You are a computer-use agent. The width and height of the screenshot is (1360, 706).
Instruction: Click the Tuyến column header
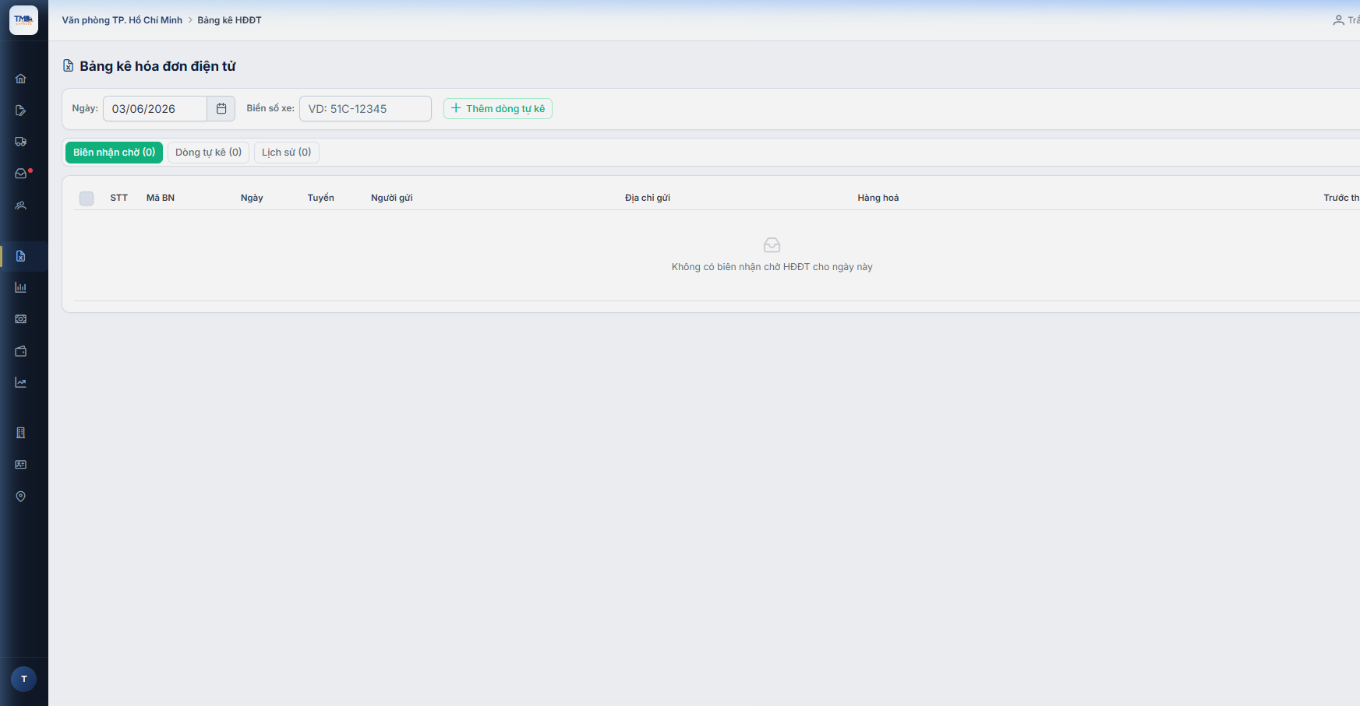(x=321, y=198)
